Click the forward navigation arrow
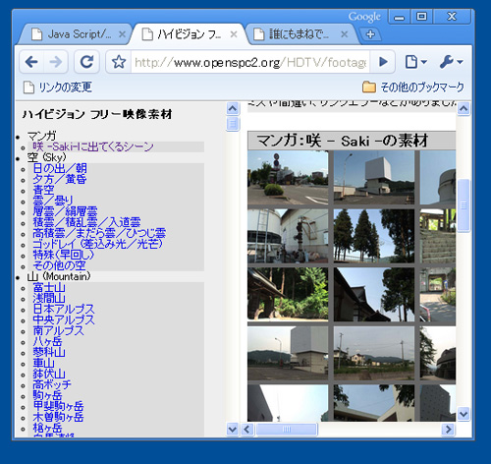Image resolution: width=491 pixels, height=464 pixels. tap(56, 62)
